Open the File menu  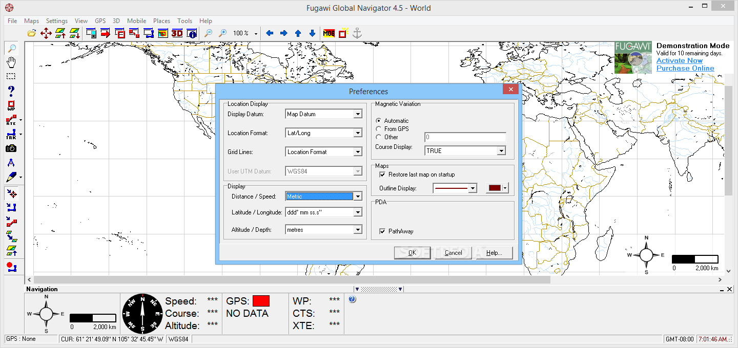(x=12, y=21)
